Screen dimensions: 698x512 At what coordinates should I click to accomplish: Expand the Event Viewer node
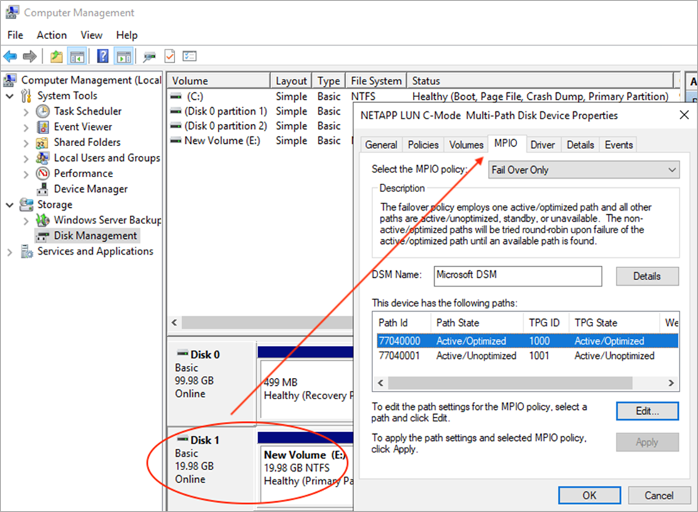pyautogui.click(x=26, y=128)
